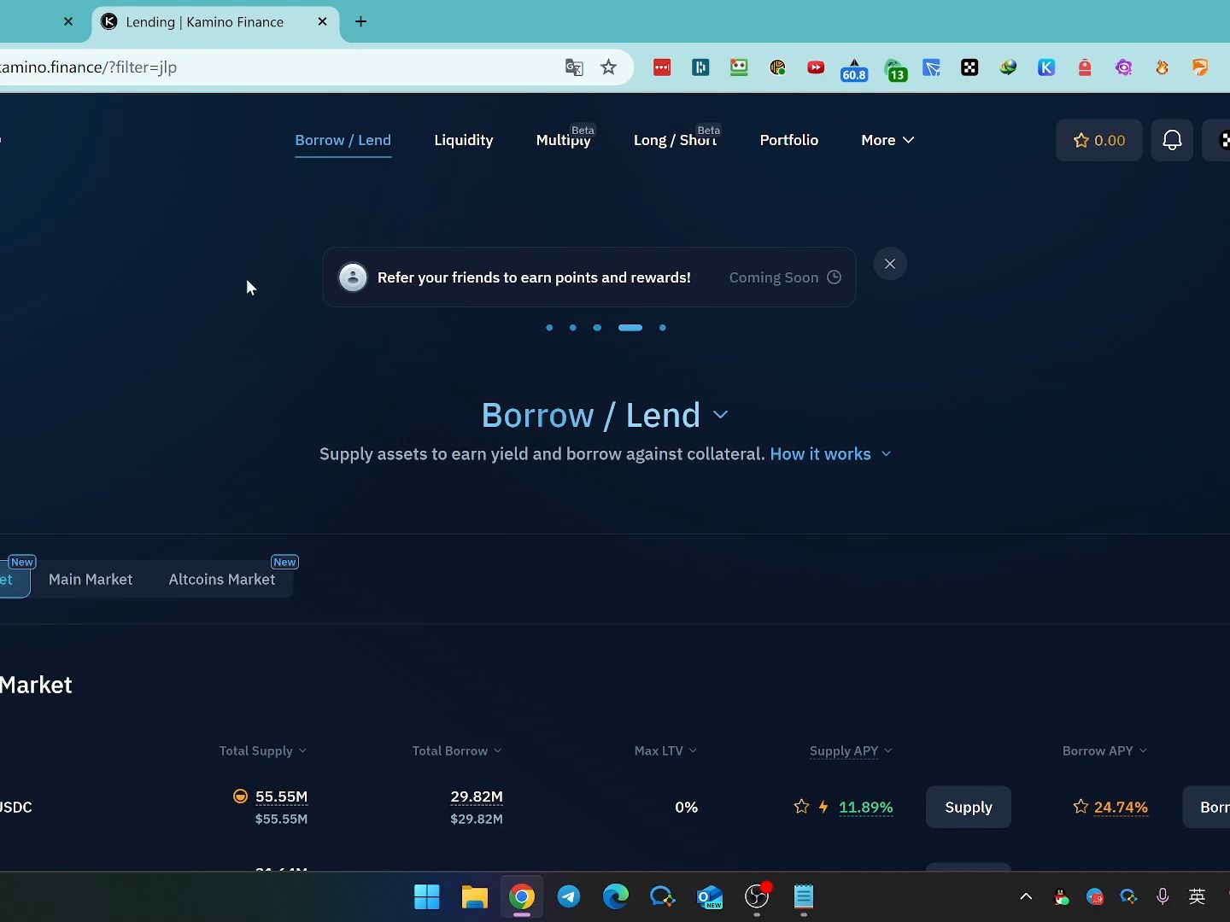Select the first banner carousel dot

tap(549, 328)
